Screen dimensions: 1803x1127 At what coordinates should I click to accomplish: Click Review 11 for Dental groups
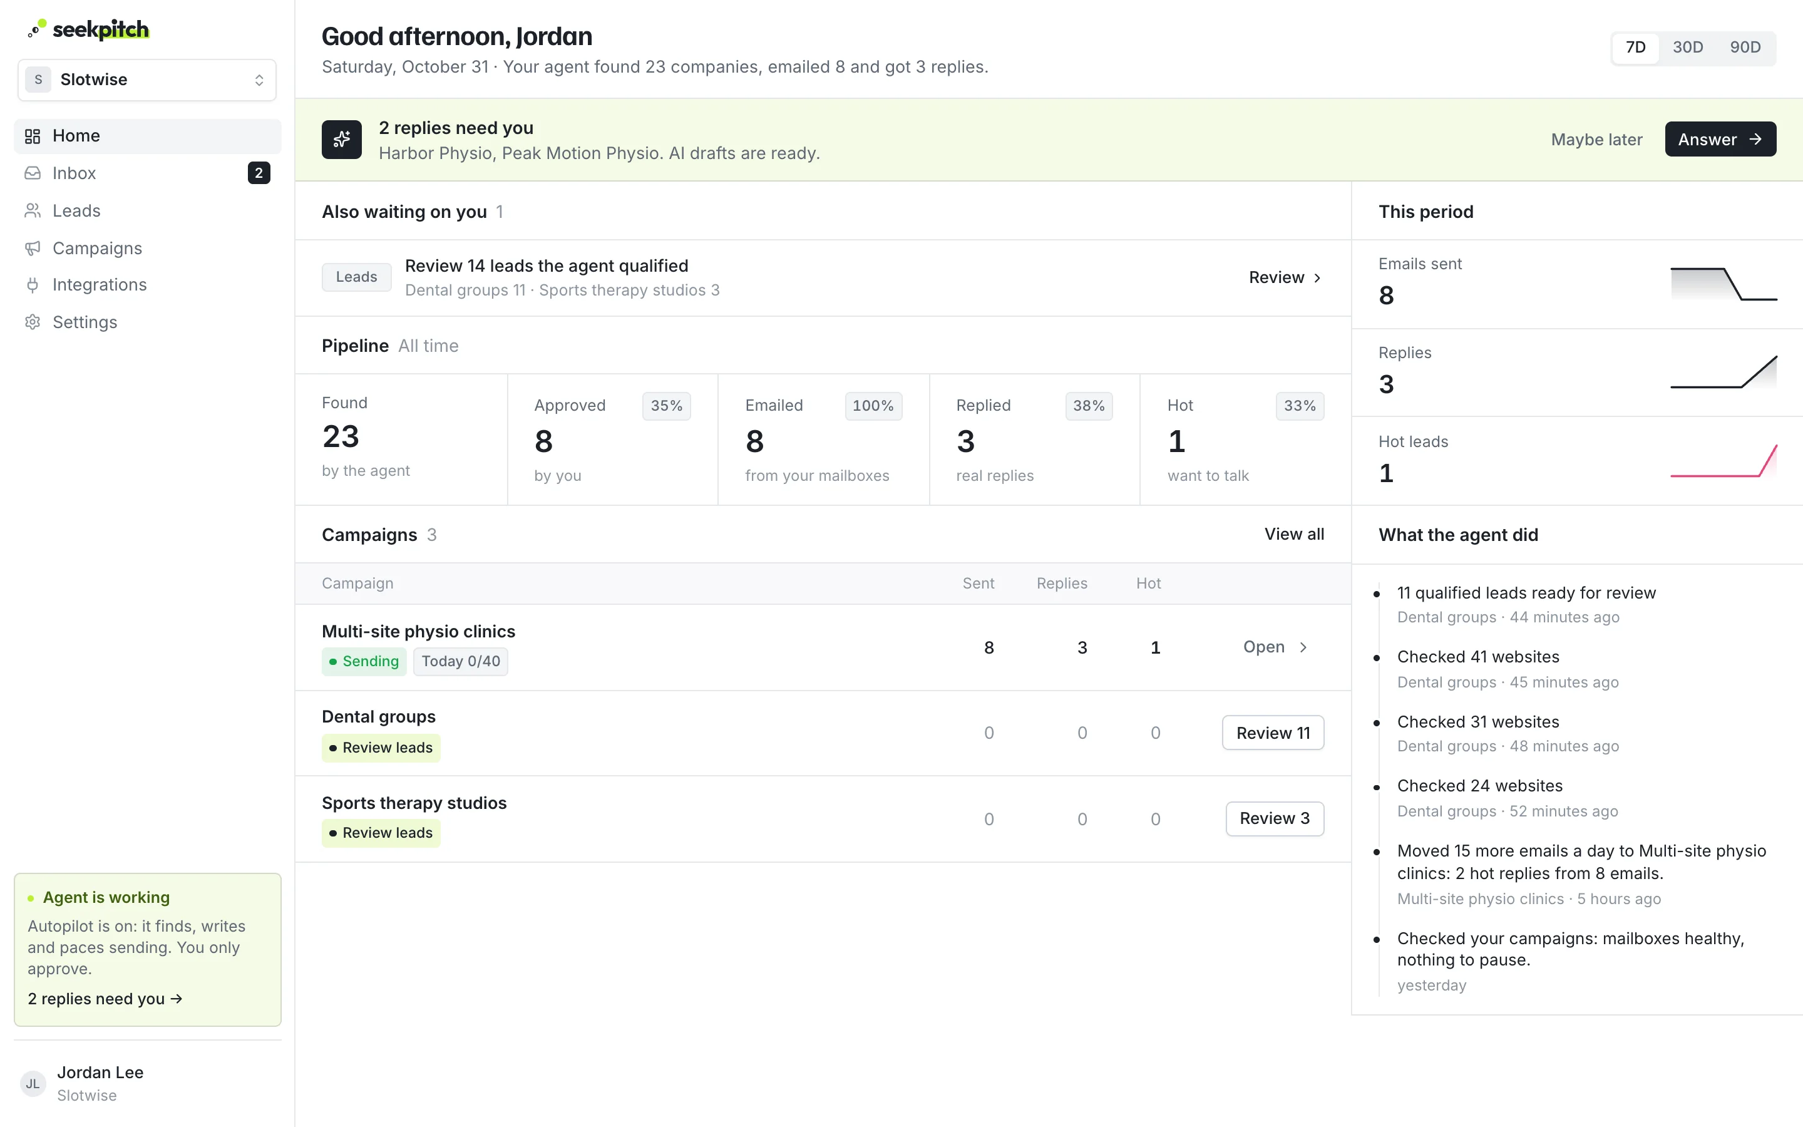[x=1273, y=733]
